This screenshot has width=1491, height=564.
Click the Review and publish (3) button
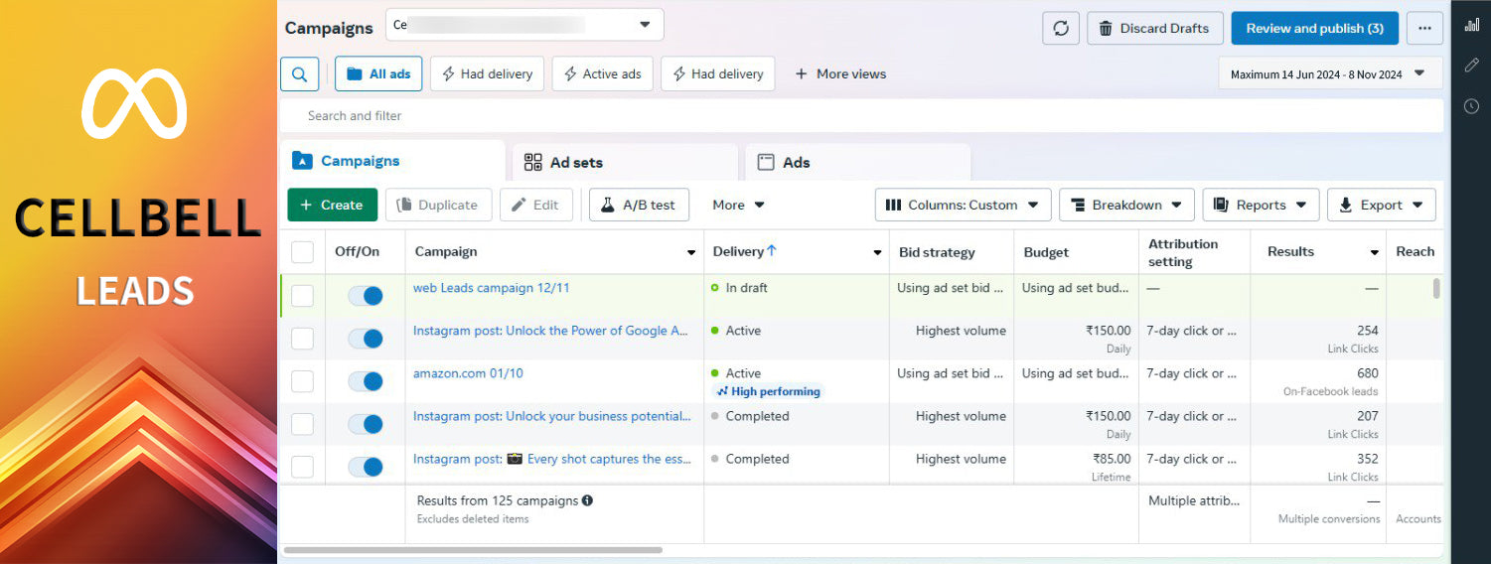(1314, 28)
